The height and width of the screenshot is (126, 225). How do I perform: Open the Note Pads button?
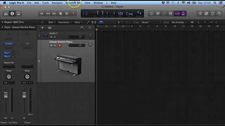206,14
